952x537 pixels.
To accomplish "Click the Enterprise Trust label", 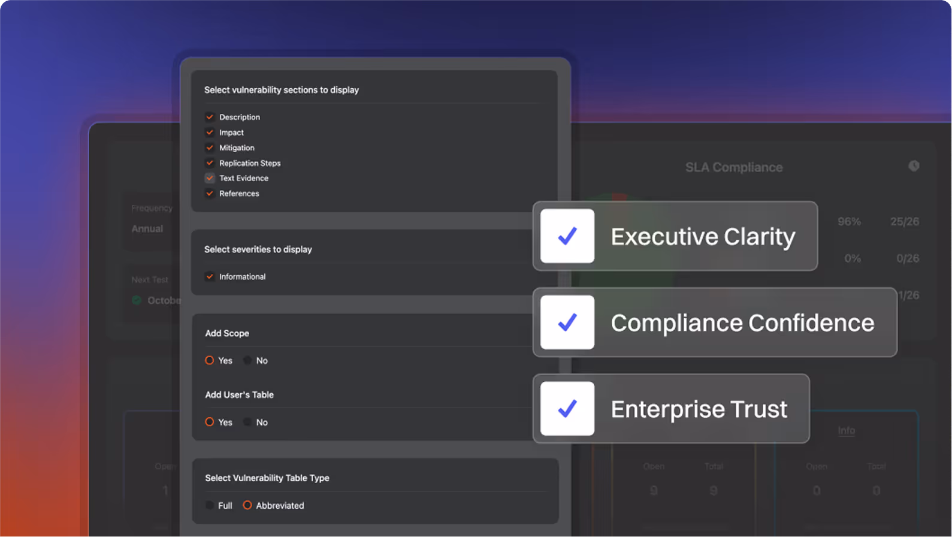I will tap(699, 409).
